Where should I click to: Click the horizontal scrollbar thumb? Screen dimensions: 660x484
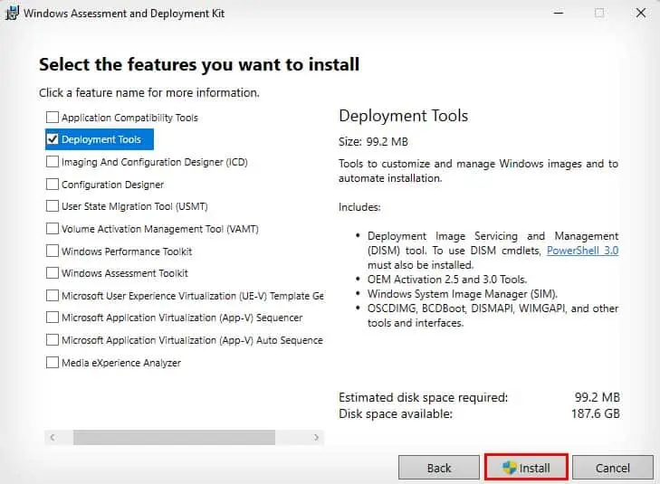coord(174,437)
